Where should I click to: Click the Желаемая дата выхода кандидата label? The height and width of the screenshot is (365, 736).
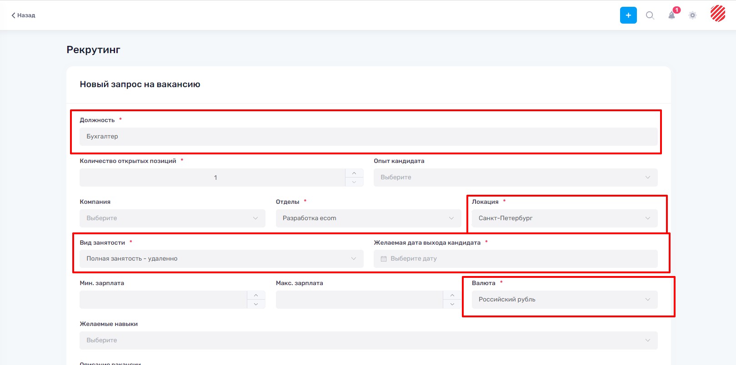click(x=427, y=243)
